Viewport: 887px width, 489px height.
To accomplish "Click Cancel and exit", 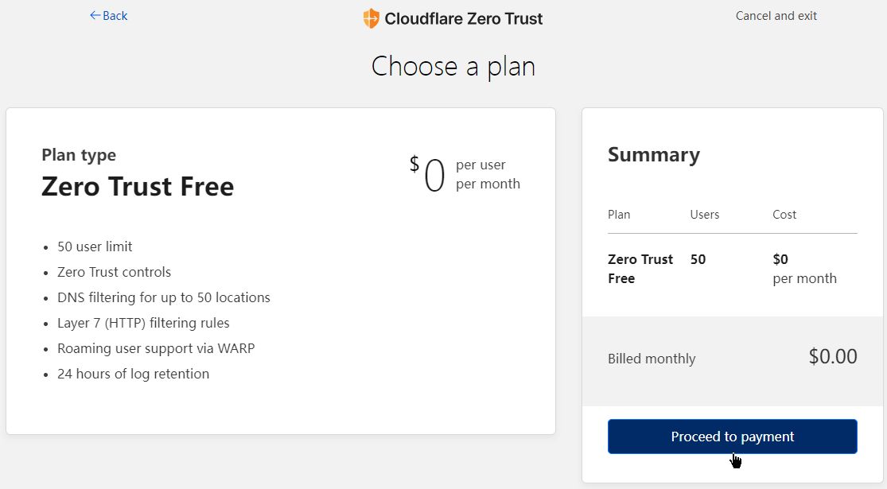I will (776, 16).
